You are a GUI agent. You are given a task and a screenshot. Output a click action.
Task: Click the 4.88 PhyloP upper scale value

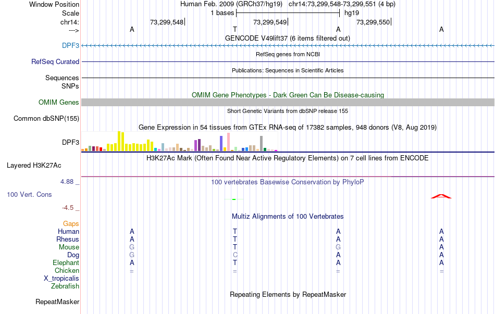[x=67, y=182]
